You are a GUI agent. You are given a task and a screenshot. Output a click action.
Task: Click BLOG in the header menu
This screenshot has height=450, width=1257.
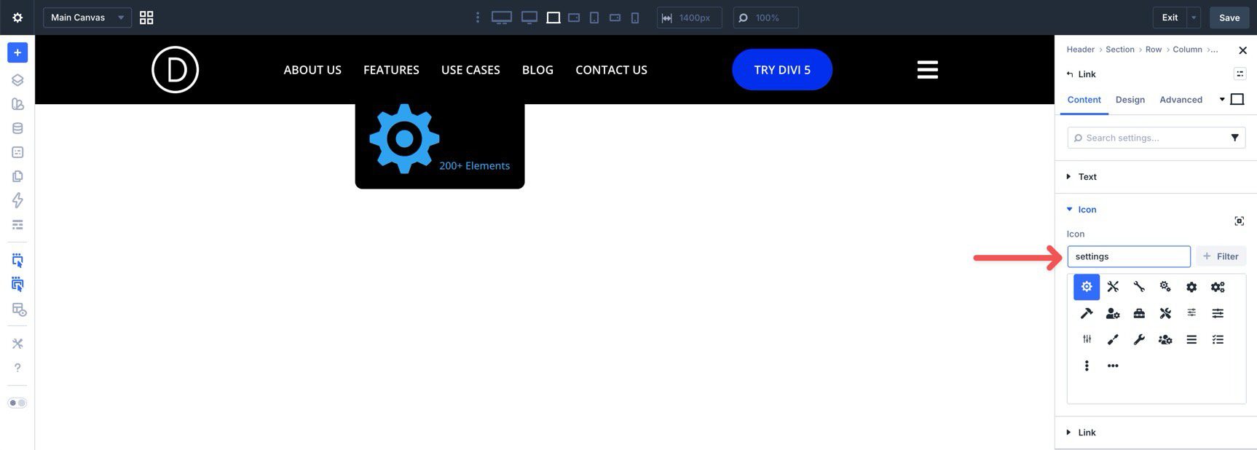pyautogui.click(x=537, y=70)
